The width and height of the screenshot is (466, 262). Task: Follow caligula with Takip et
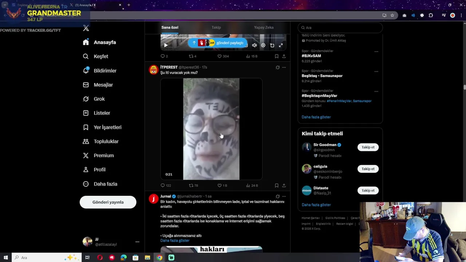pos(368,169)
